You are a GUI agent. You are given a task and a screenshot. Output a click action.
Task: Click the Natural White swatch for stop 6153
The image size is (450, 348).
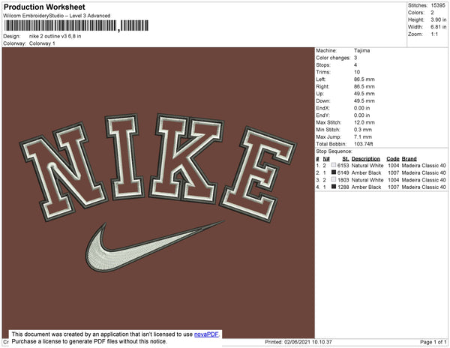[x=334, y=165]
